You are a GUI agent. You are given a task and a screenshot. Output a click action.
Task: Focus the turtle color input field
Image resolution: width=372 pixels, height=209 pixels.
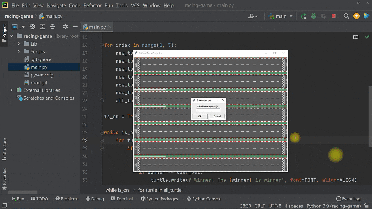209,110
